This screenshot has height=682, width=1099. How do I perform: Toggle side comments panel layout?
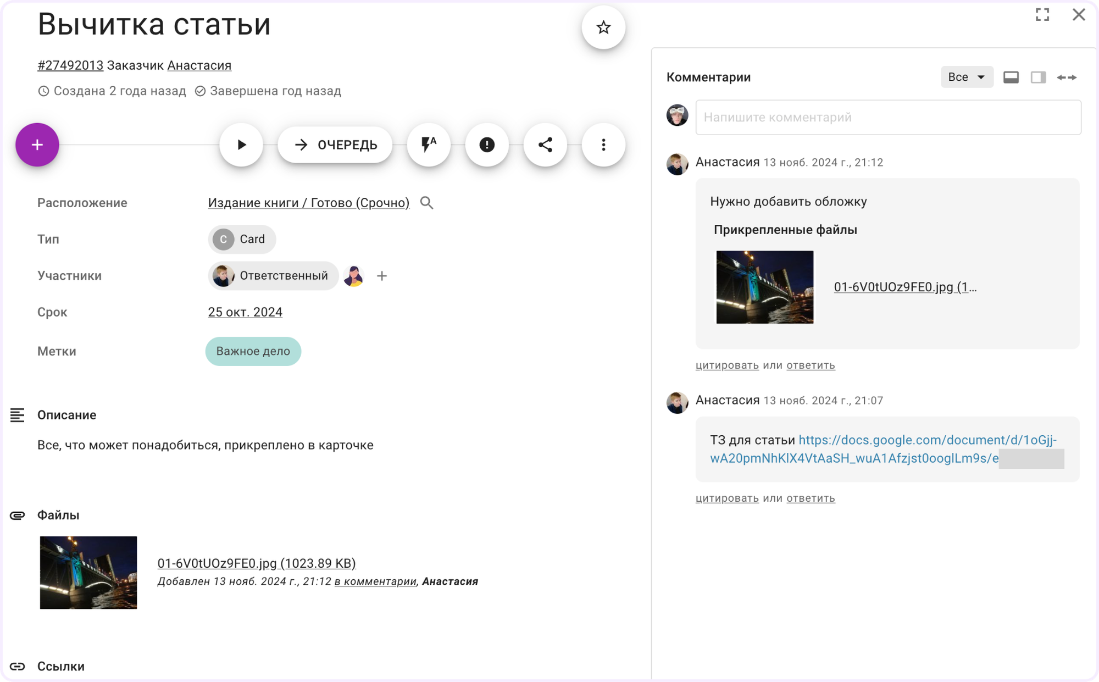click(x=1038, y=77)
